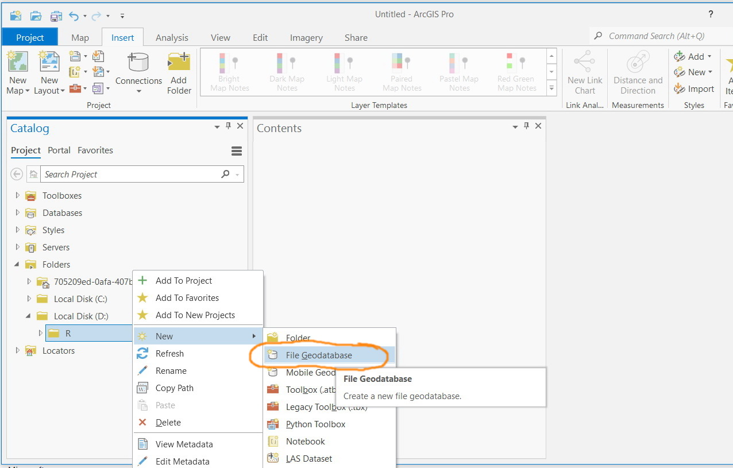
Task: Open the Project backstage tab
Action: [30, 37]
